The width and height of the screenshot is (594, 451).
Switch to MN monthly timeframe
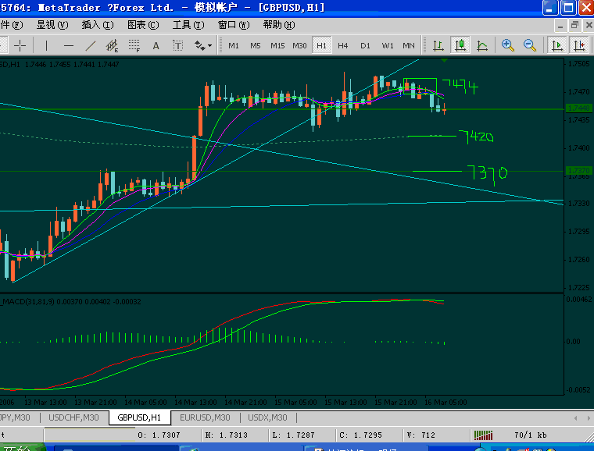pyautogui.click(x=409, y=46)
